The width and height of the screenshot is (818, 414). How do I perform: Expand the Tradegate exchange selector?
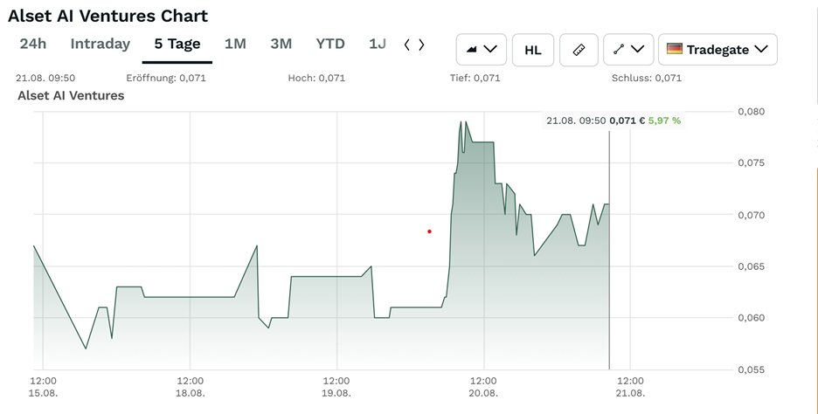point(717,50)
